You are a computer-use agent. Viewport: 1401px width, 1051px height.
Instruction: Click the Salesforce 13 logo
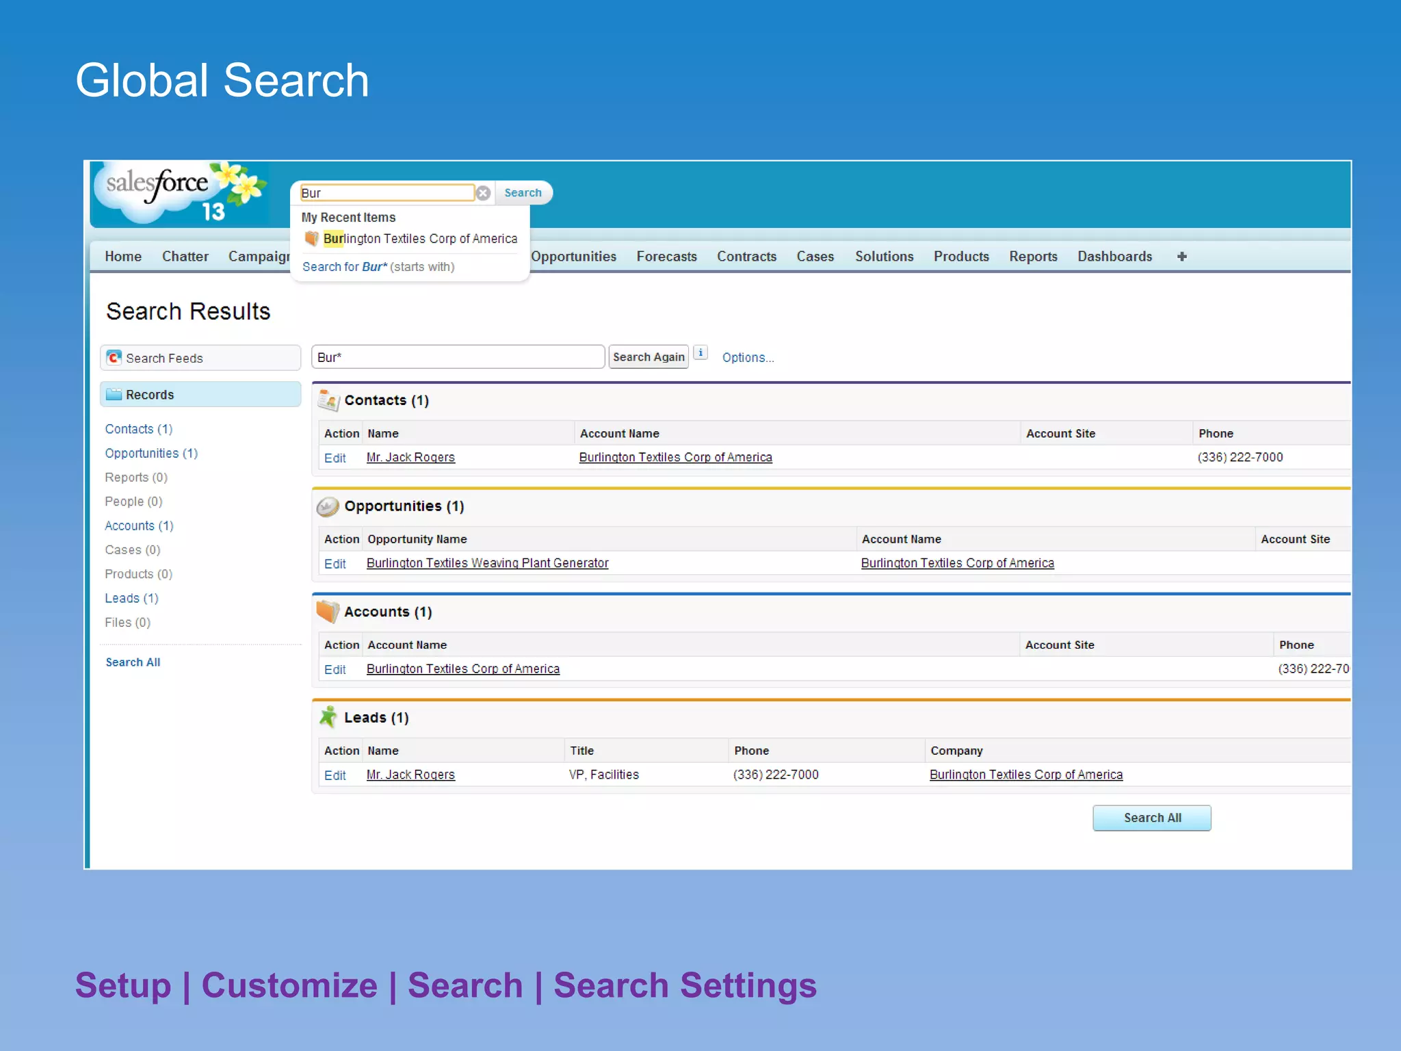point(179,194)
